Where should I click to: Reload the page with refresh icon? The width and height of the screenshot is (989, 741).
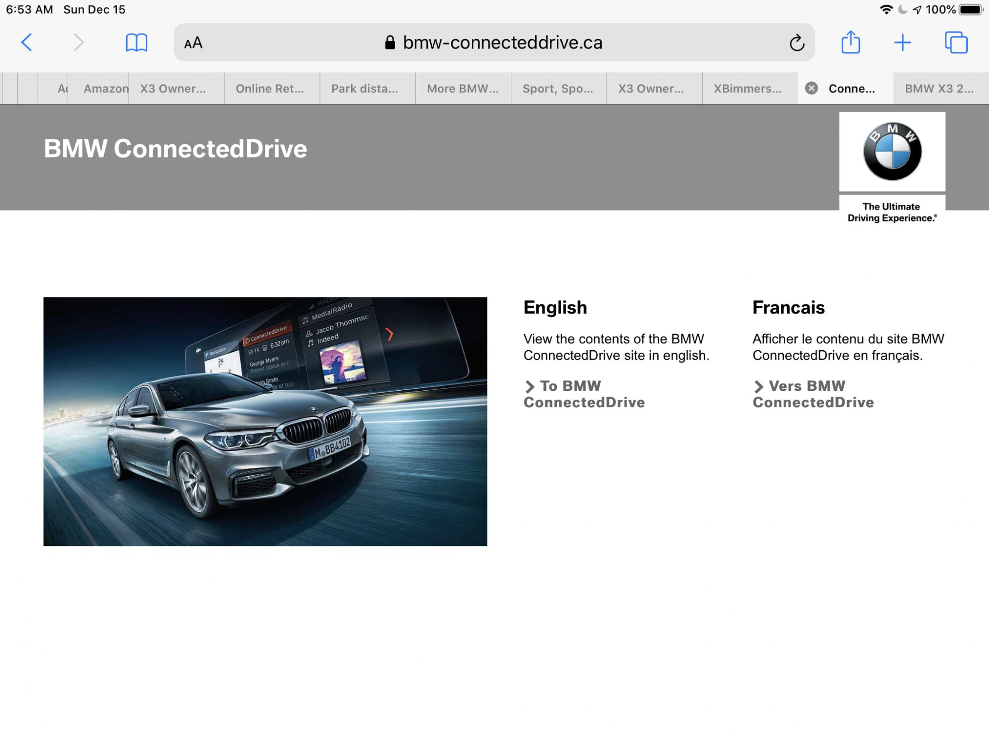[797, 43]
